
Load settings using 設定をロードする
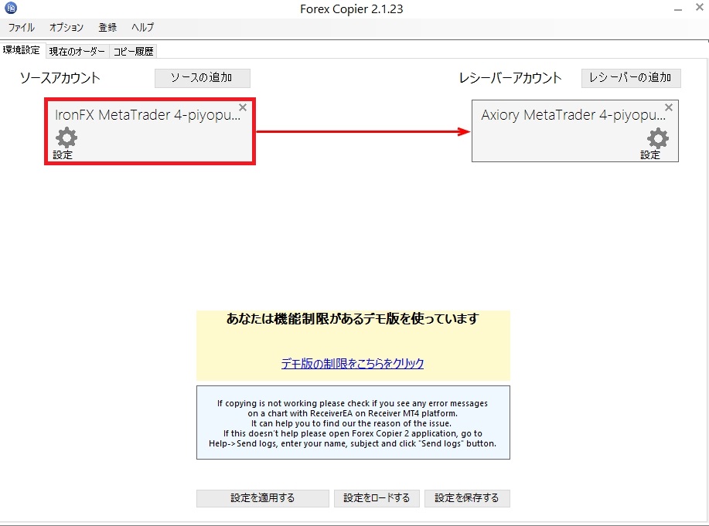point(377,498)
